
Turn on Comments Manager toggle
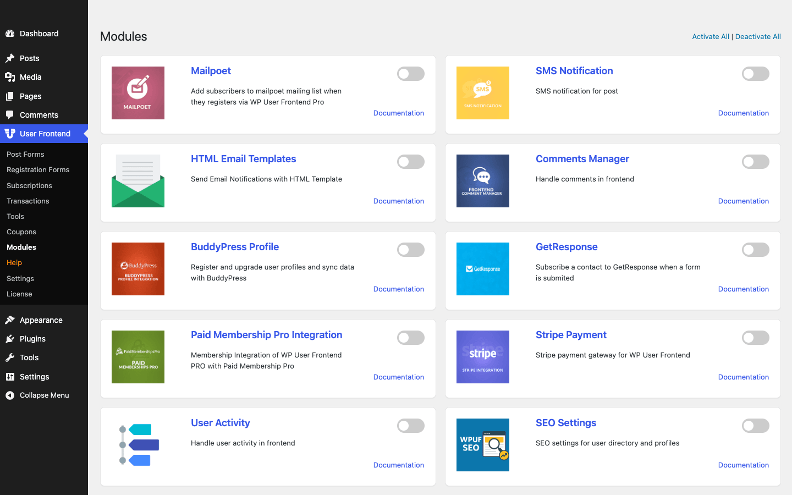click(x=756, y=162)
